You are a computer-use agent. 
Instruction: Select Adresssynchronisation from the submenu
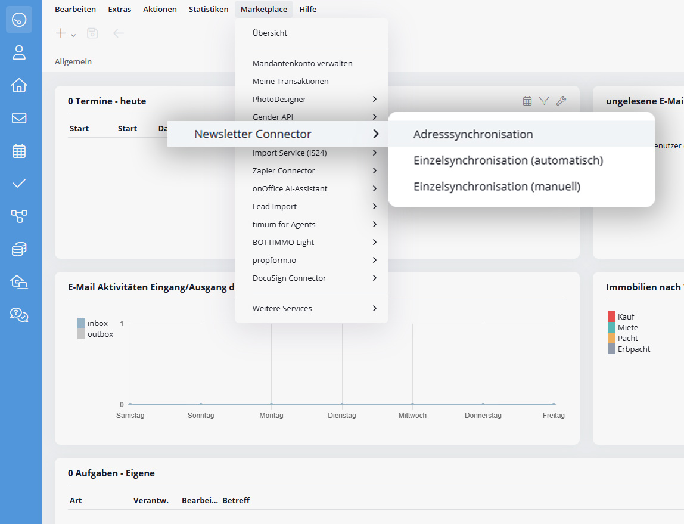(x=473, y=134)
